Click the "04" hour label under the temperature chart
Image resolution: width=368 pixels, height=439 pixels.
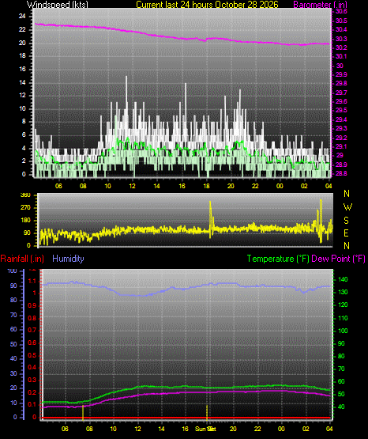pyautogui.click(x=329, y=429)
